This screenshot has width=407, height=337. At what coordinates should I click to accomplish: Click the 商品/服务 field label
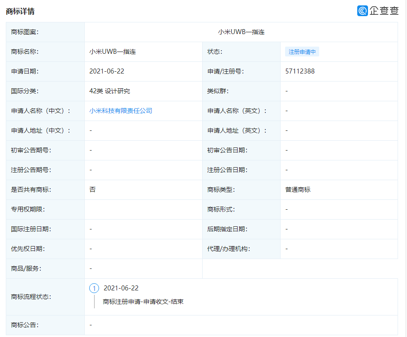pyautogui.click(x=26, y=268)
